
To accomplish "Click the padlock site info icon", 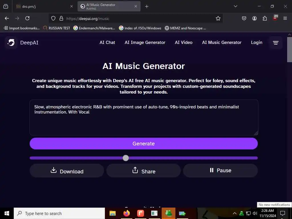I will coord(61,19).
